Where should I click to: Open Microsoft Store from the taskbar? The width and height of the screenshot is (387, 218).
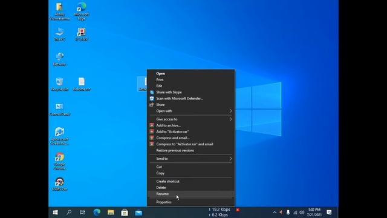(125, 213)
